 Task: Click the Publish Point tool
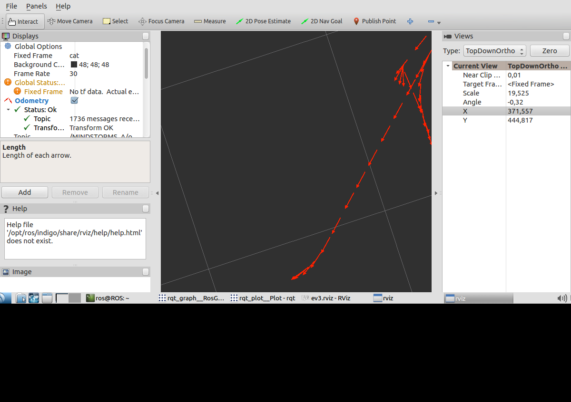point(374,21)
